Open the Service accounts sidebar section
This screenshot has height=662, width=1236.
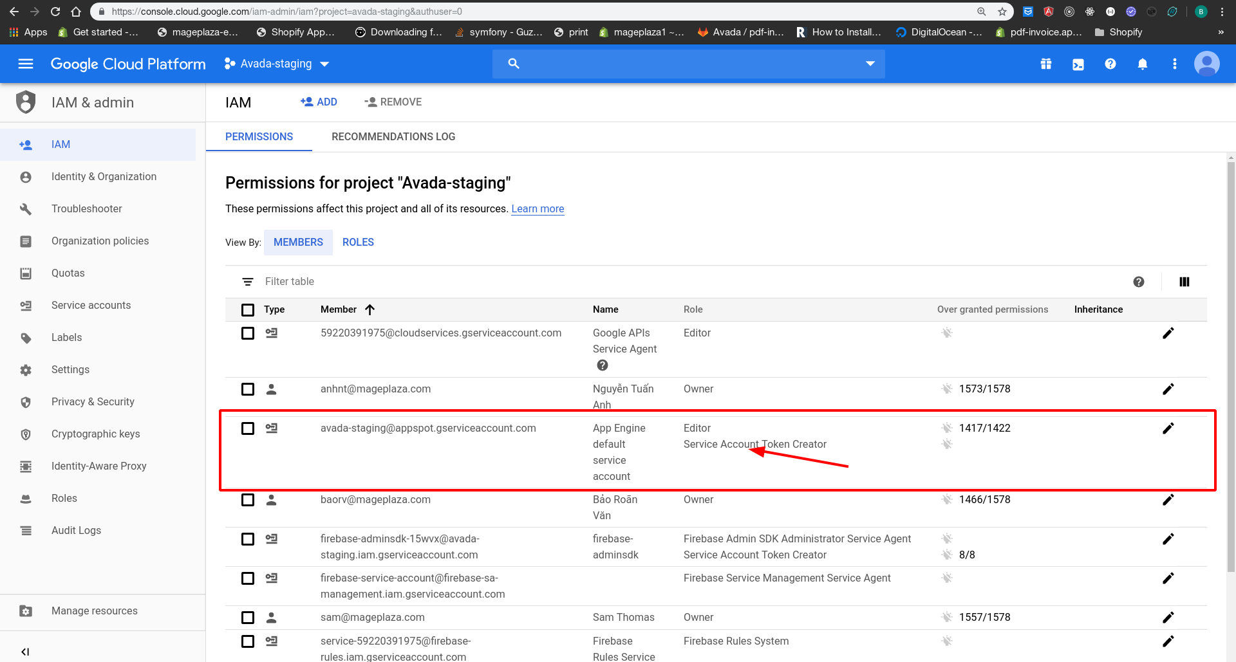pyautogui.click(x=91, y=305)
